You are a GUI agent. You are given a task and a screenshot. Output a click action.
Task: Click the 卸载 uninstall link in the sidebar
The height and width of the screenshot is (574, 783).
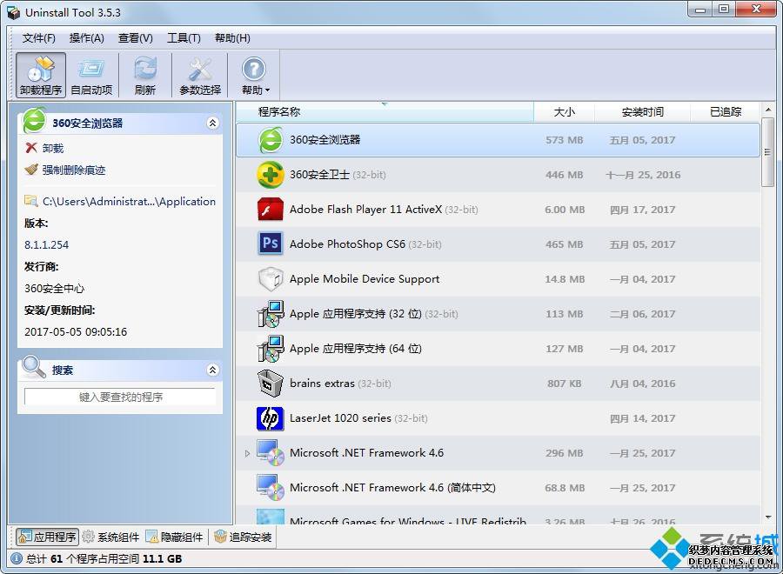[52, 148]
